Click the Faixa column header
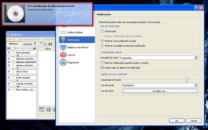 pyautogui.click(x=48, y=49)
